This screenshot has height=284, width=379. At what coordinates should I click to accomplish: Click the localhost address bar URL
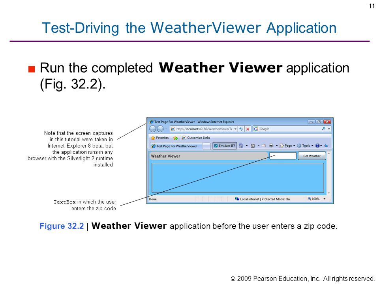[204, 129]
